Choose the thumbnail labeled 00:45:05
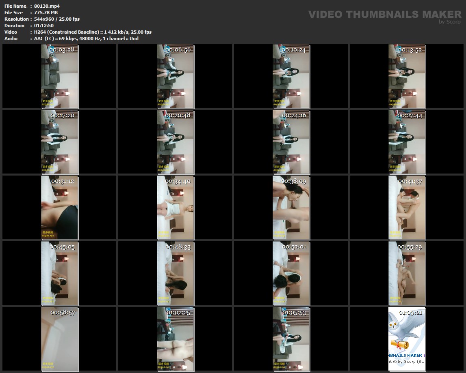Image resolution: width=466 pixels, height=373 pixels. (x=59, y=273)
